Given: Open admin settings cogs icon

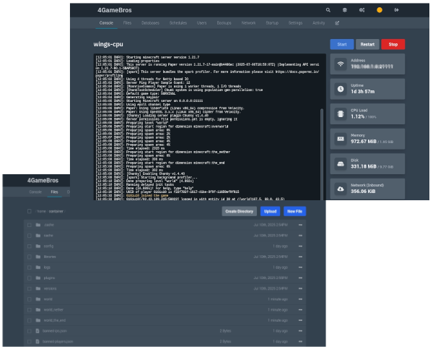Looking at the screenshot, I should (362, 10).
